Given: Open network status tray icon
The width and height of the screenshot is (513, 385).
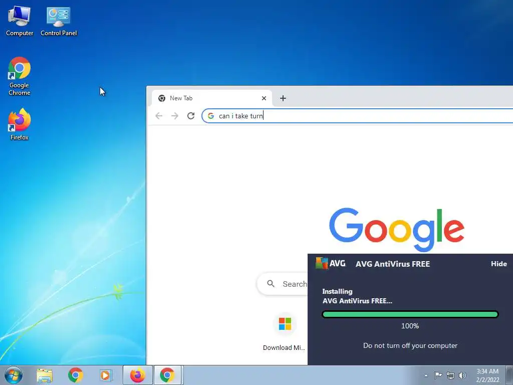Looking at the screenshot, I should tap(450, 375).
